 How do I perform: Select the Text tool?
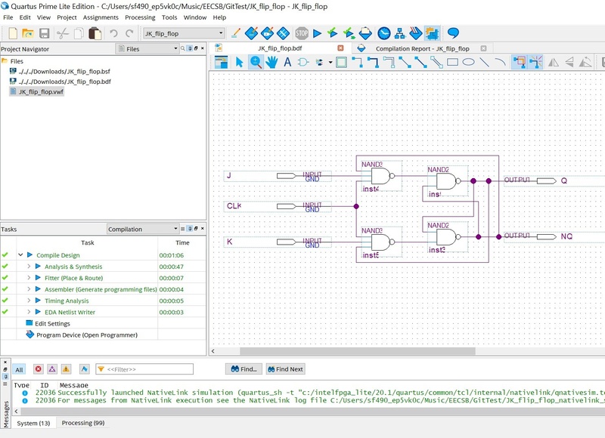287,63
